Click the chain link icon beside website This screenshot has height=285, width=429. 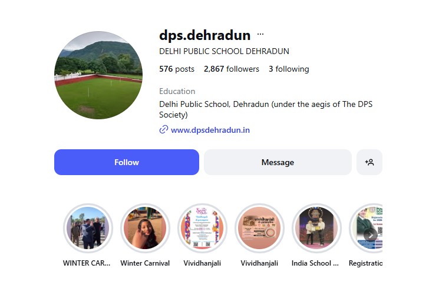coord(163,129)
